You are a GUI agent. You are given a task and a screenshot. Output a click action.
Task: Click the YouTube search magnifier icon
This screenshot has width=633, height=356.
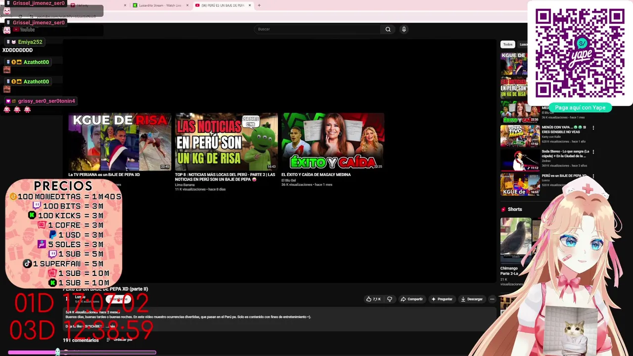388,29
